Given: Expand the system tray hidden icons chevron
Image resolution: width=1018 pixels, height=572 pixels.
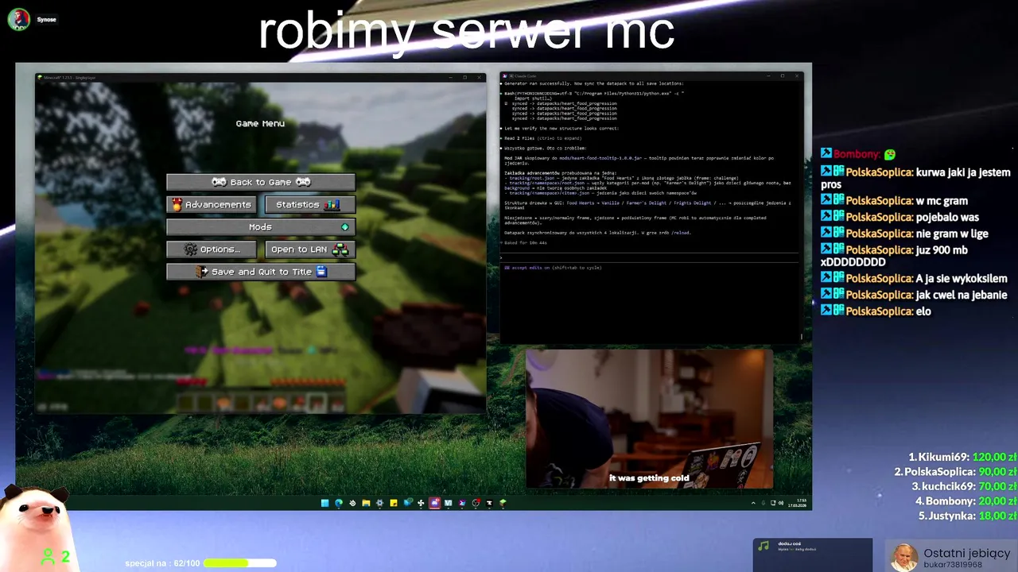Looking at the screenshot, I should [x=753, y=503].
